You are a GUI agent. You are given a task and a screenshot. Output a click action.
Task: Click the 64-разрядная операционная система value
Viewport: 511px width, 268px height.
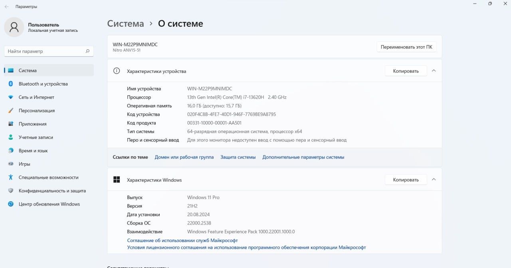(245, 131)
